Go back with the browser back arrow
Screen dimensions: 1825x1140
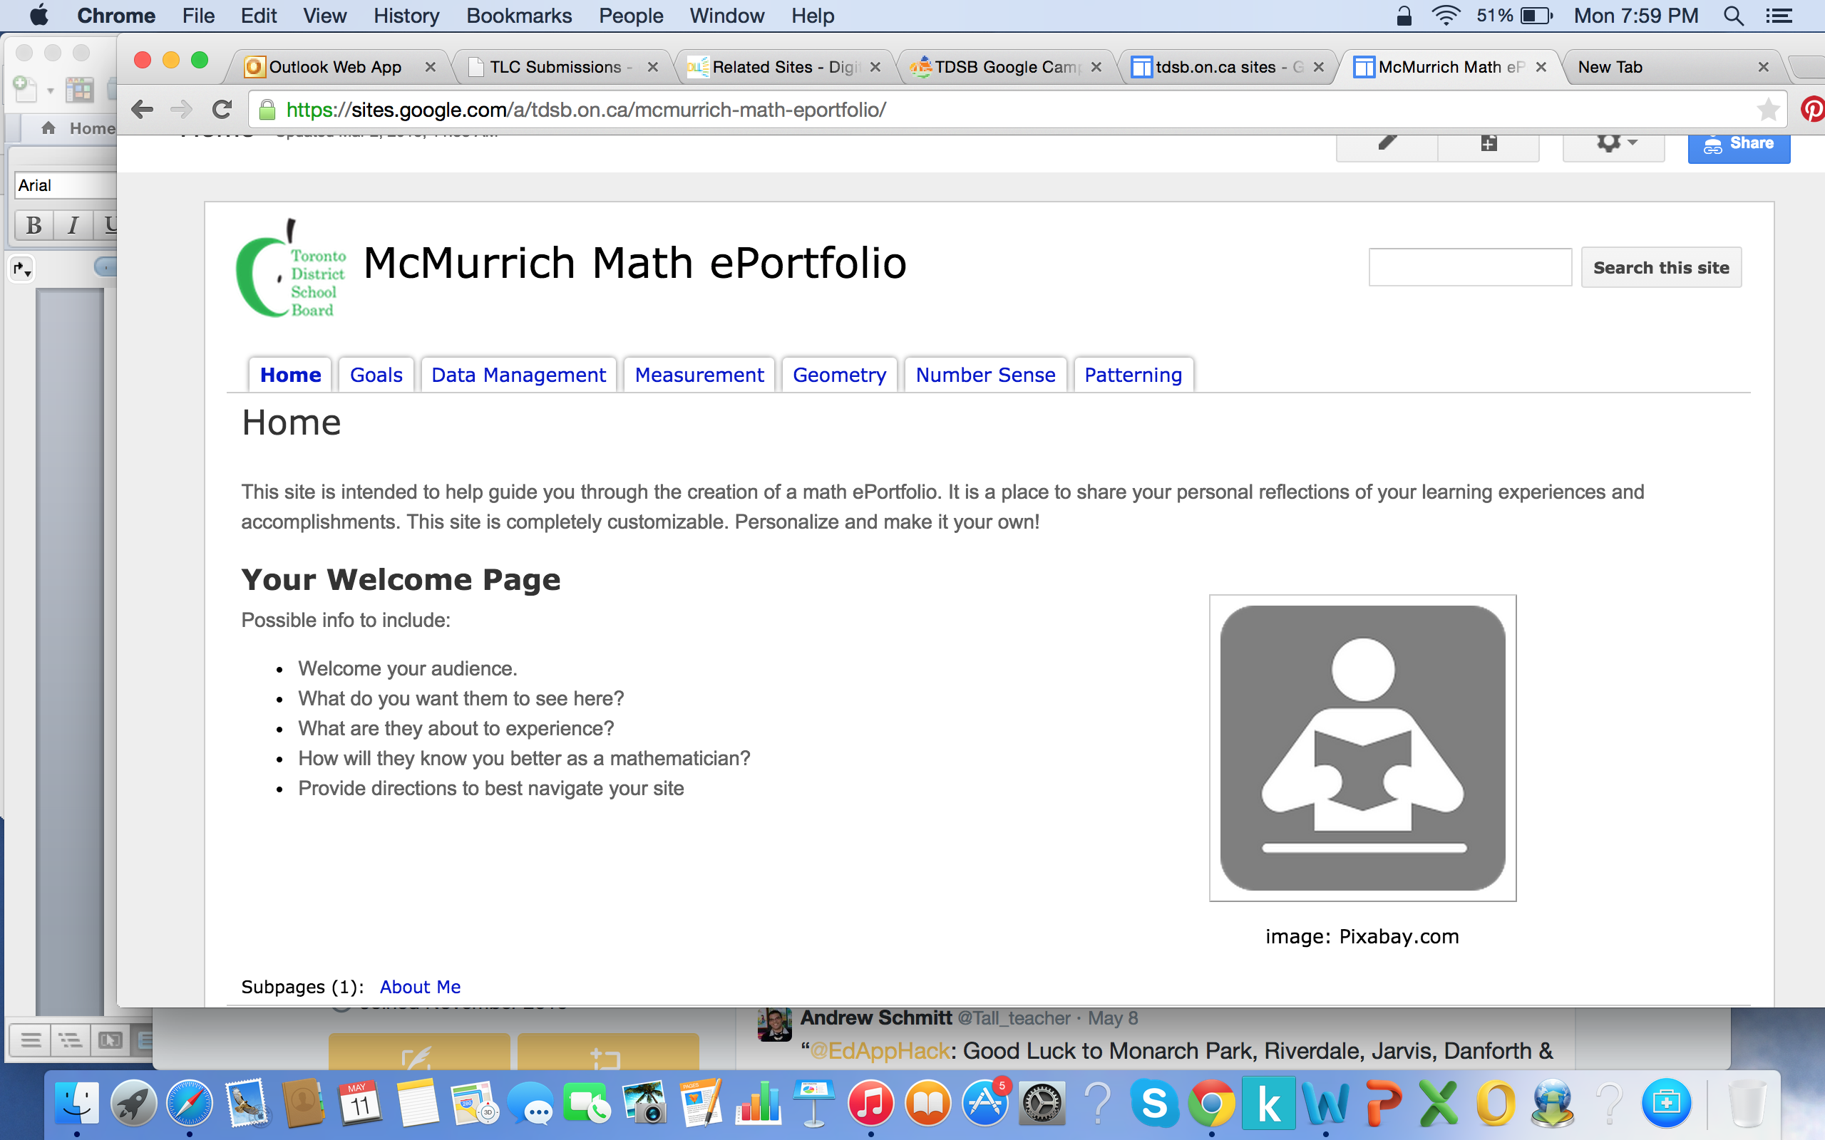(142, 110)
